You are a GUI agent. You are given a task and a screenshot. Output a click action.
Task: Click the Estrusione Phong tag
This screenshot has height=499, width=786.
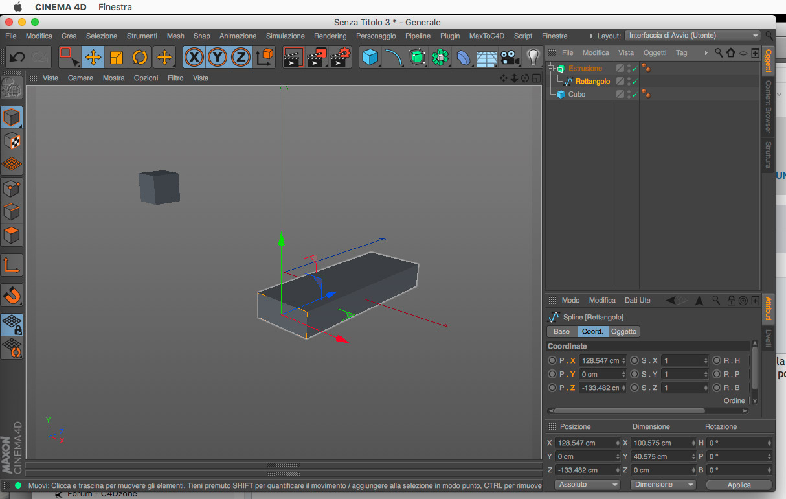point(646,68)
